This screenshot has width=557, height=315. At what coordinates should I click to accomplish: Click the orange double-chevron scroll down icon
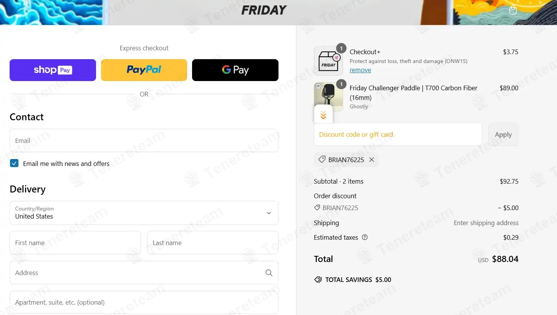pyautogui.click(x=323, y=115)
